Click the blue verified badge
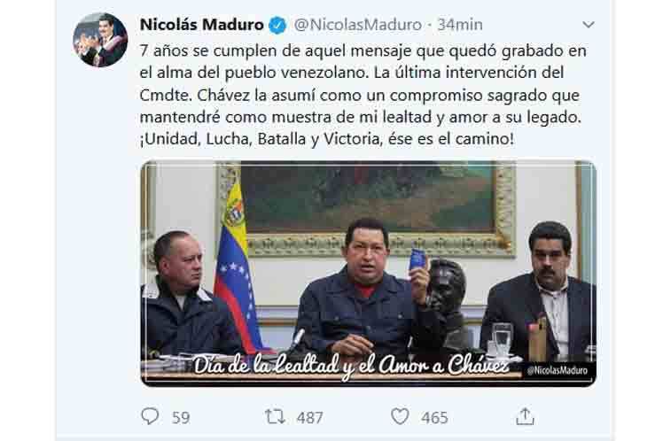Image resolution: width=663 pixels, height=441 pixels. pos(277,25)
